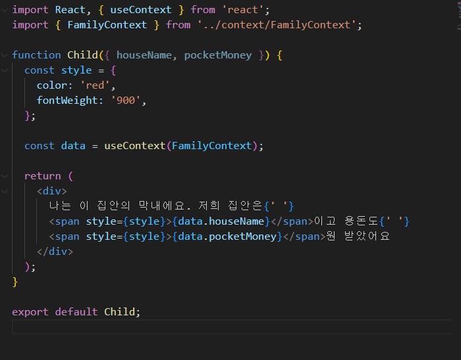Image resolution: width=461 pixels, height=360 pixels.
Task: Collapse the import React line fold chevron
Action: (x=5, y=10)
